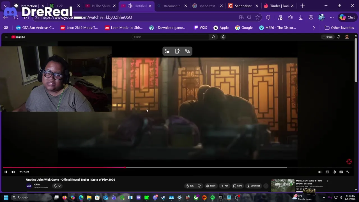Switch to theater mode
The height and width of the screenshot is (202, 359).
341,172
